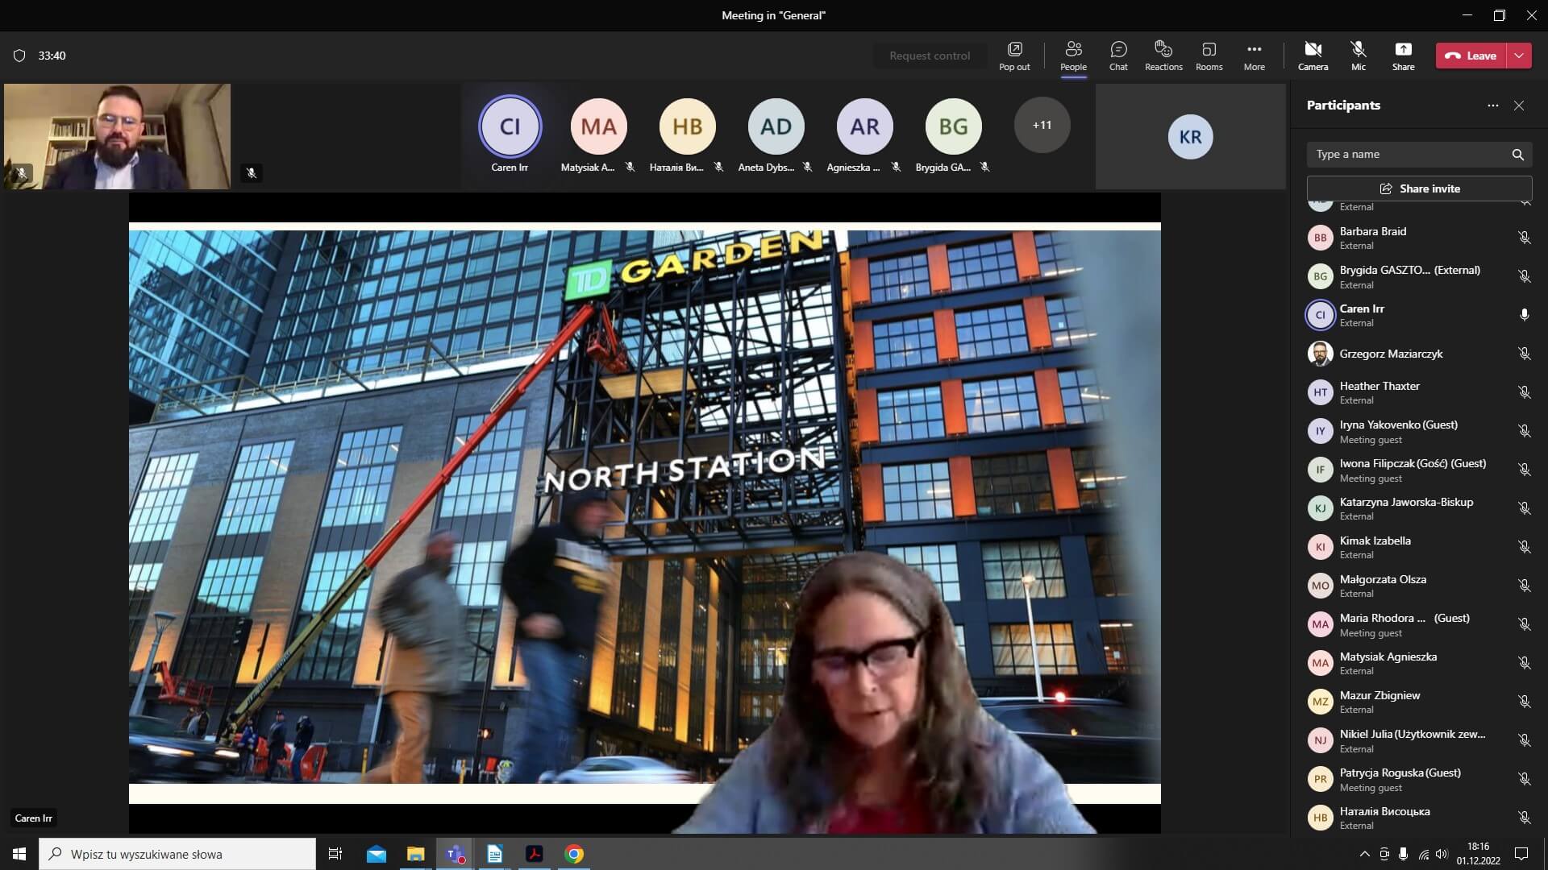Select Kimak Izabella in participant list
Viewport: 1548px width, 870px height.
(1419, 547)
